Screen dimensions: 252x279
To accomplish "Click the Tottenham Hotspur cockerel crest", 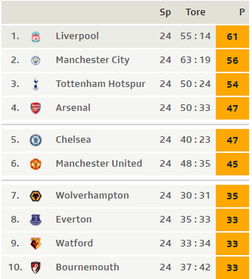I will pos(36,84).
